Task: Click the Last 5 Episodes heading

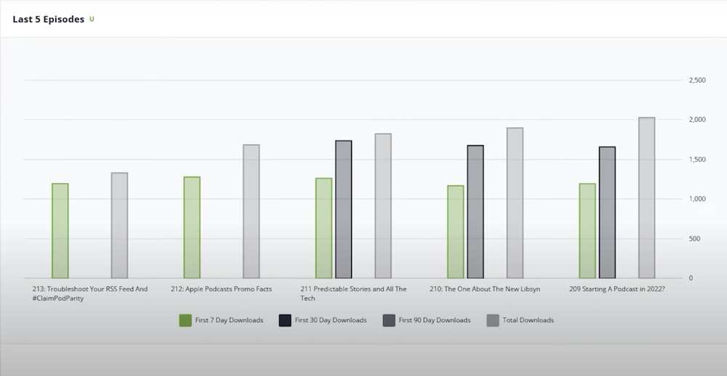Action: click(48, 19)
